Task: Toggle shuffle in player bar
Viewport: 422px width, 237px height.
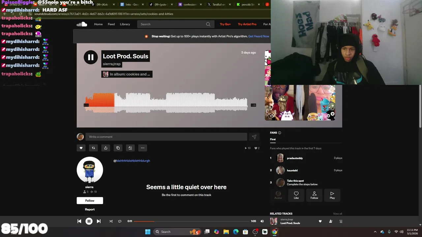Action: click(111, 221)
